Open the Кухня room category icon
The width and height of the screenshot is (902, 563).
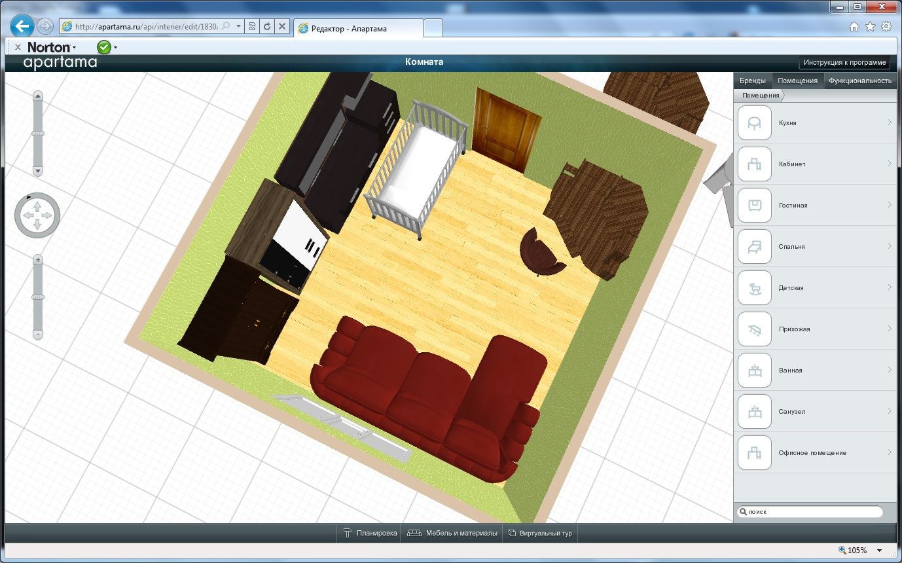[754, 123]
